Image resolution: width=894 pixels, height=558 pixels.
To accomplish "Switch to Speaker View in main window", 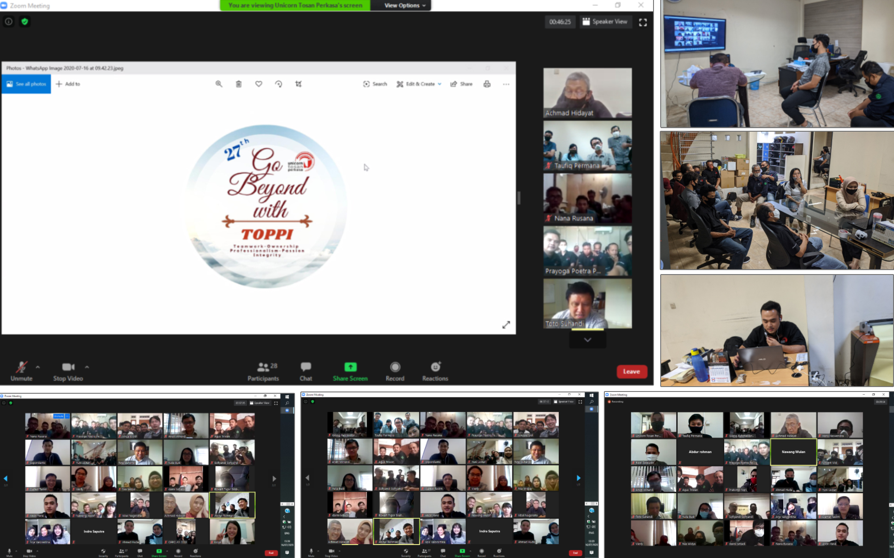I will coord(605,22).
